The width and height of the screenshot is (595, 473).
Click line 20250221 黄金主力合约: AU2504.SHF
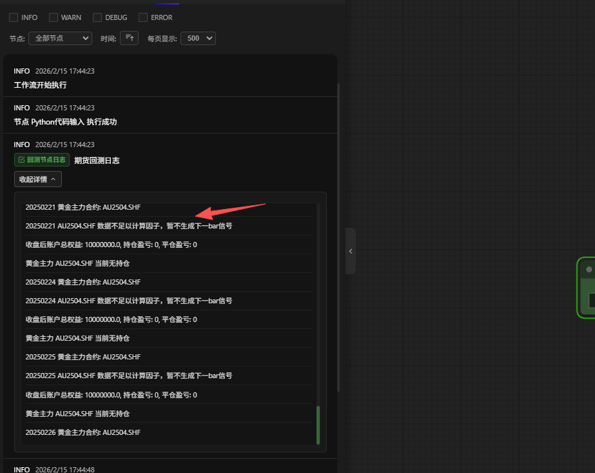(x=83, y=207)
